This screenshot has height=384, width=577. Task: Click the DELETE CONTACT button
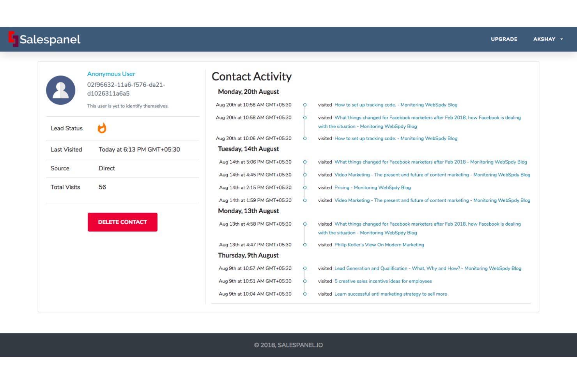coord(122,222)
